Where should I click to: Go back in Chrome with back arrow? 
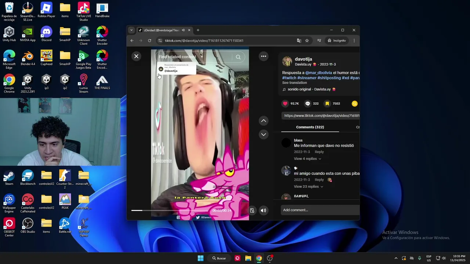(x=132, y=40)
